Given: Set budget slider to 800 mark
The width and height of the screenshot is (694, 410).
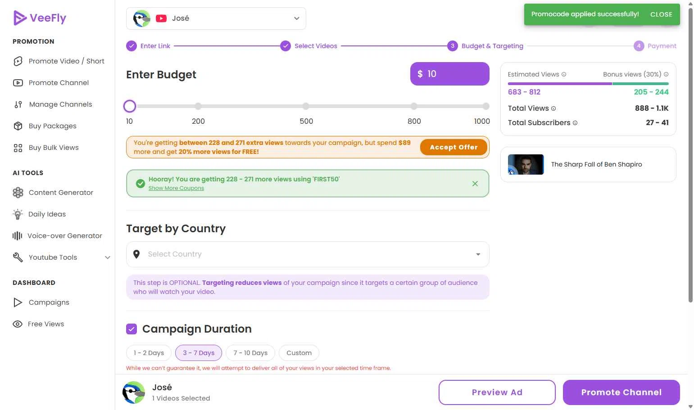Looking at the screenshot, I should tap(414, 106).
